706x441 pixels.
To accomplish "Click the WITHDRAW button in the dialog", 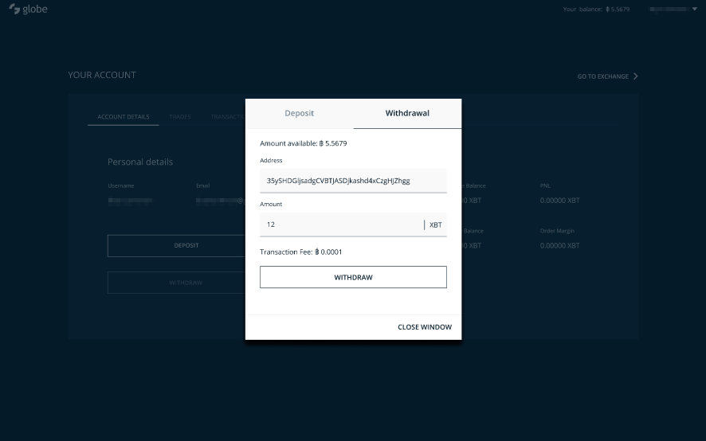I will point(353,277).
